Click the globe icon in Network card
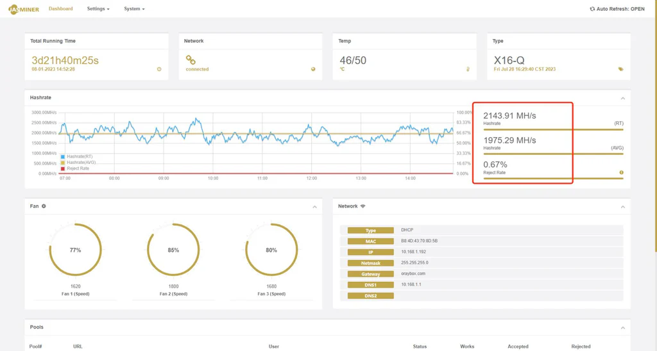The image size is (657, 351). tap(313, 69)
